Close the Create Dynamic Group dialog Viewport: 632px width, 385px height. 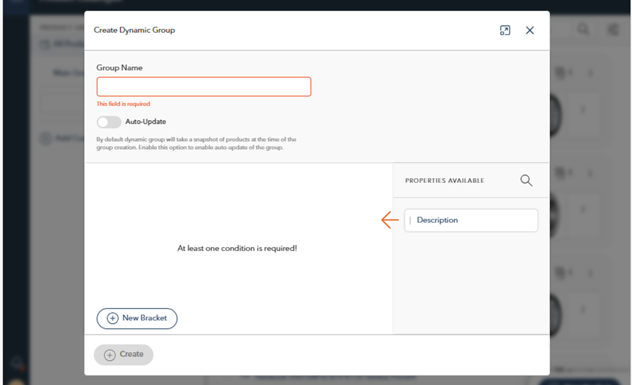[530, 30]
